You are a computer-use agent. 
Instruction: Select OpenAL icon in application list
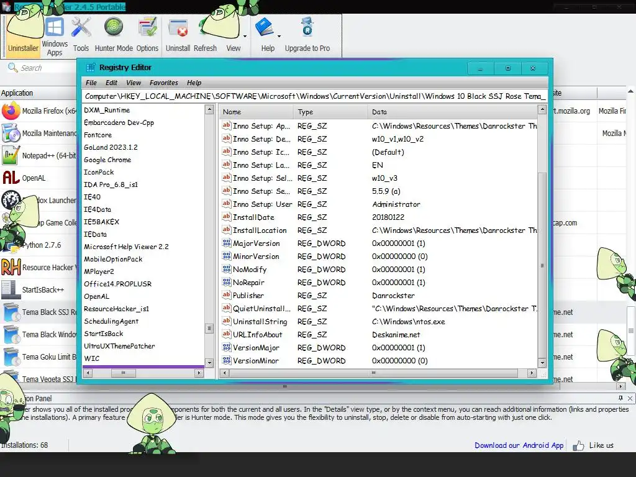click(11, 178)
